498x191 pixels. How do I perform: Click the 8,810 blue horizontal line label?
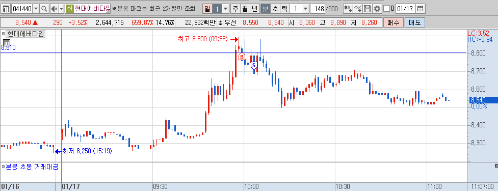coord(8,47)
